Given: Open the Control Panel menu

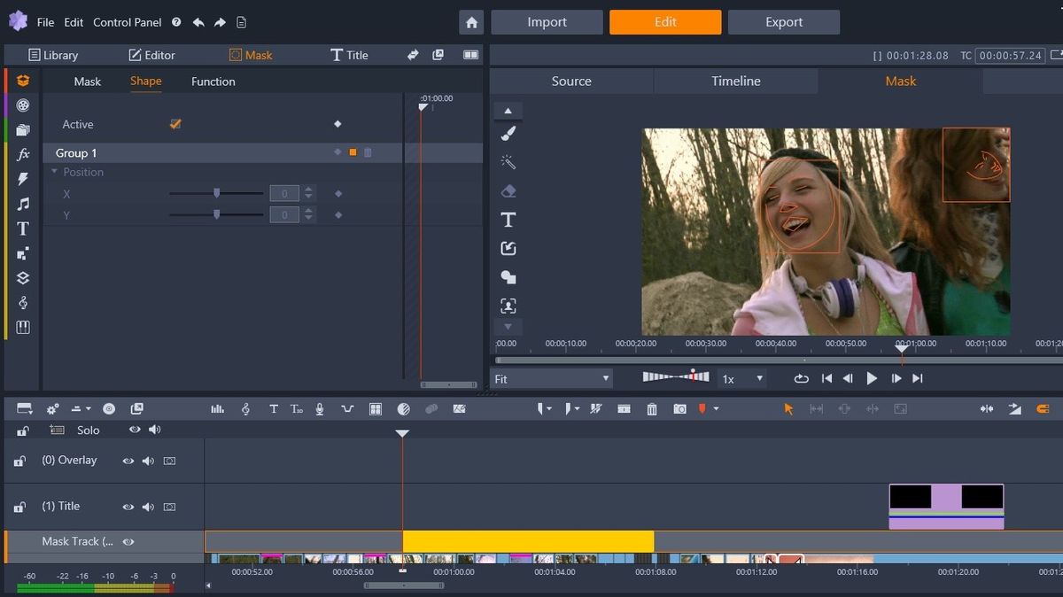Looking at the screenshot, I should [127, 22].
